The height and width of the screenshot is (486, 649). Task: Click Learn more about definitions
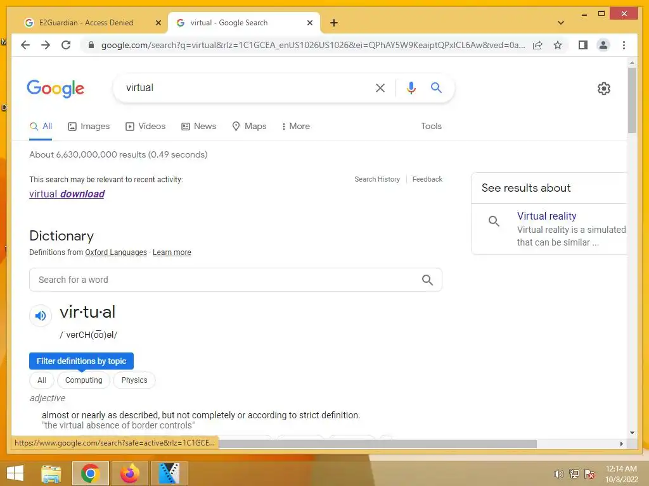point(172,252)
